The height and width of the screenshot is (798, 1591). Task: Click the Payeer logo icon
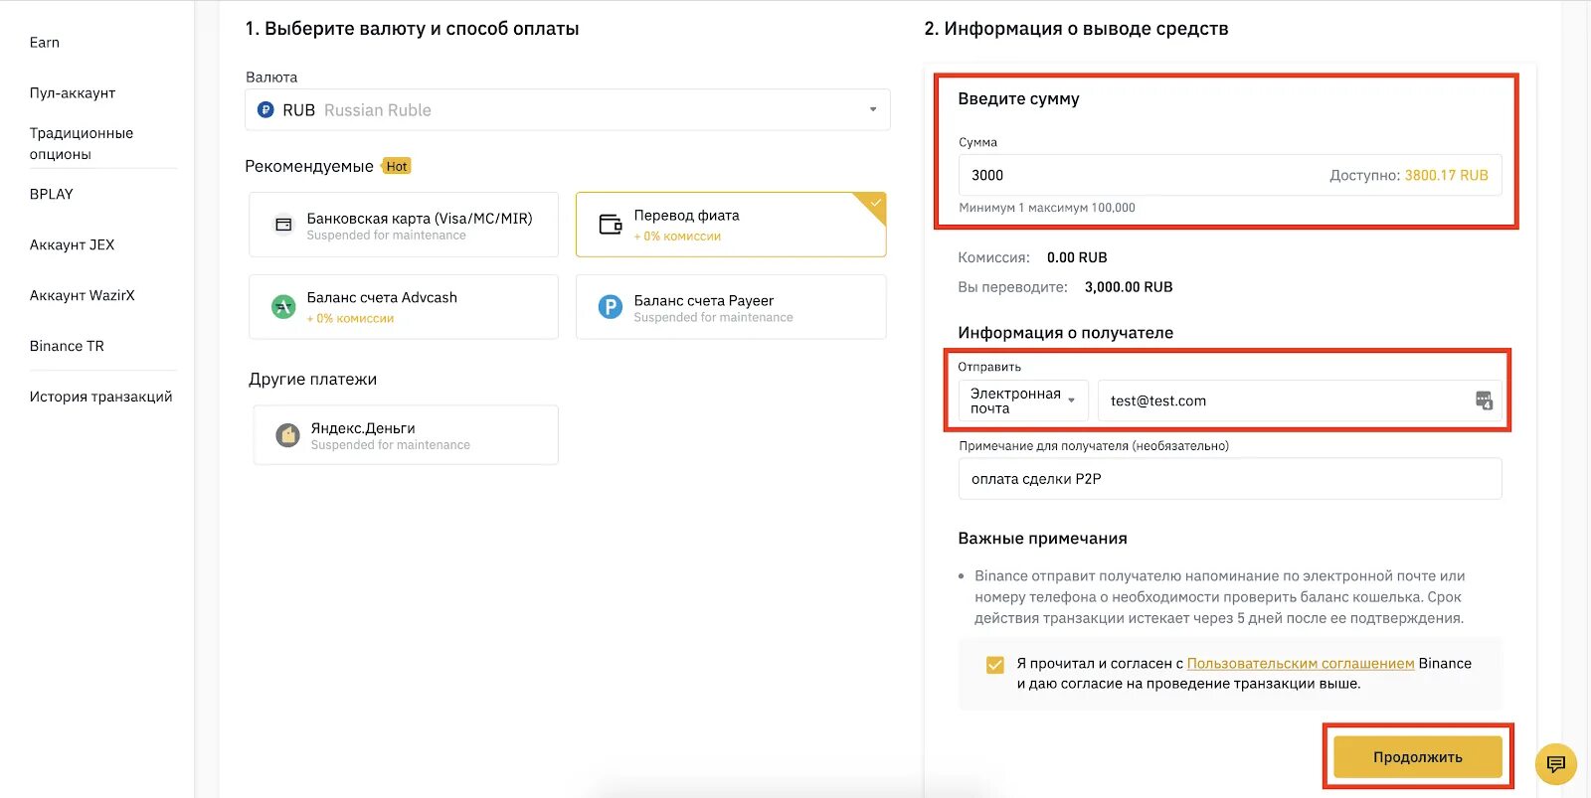[x=610, y=307]
